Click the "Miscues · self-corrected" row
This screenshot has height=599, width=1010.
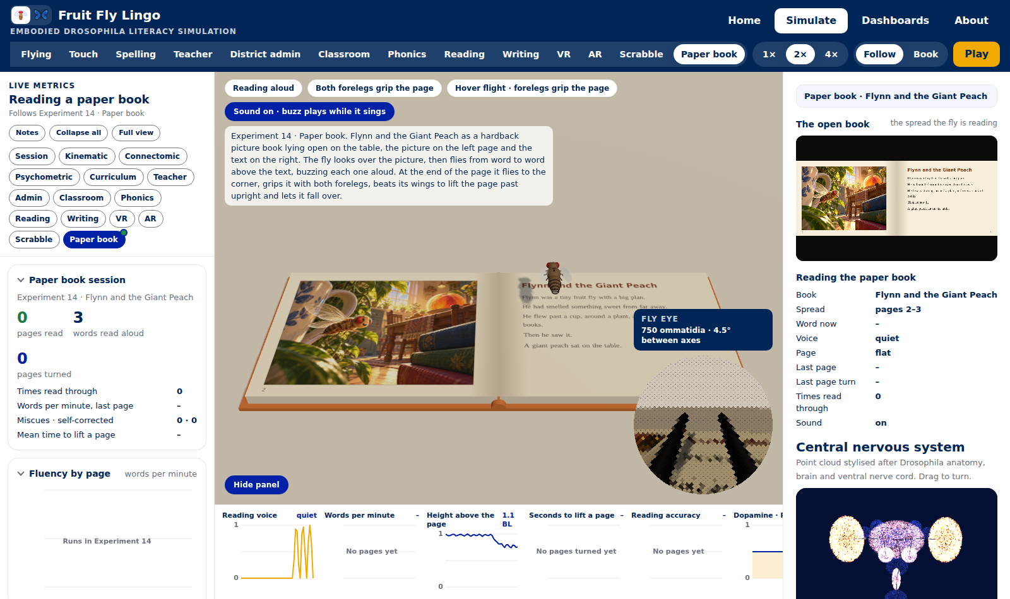coord(107,421)
